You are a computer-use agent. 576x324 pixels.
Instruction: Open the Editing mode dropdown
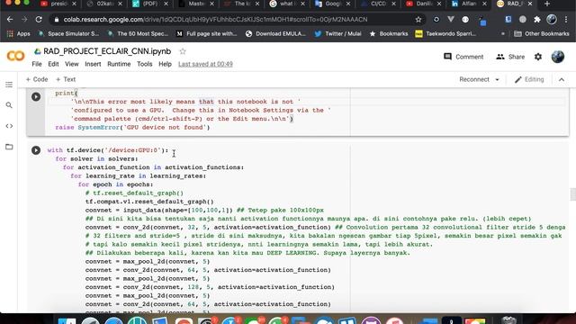coord(529,79)
